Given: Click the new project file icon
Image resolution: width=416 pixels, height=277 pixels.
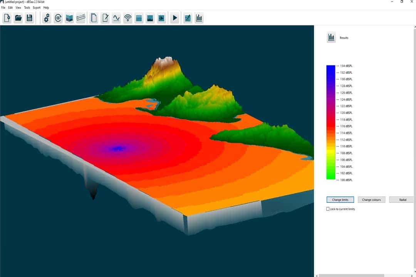Looking at the screenshot, I should tap(7, 18).
